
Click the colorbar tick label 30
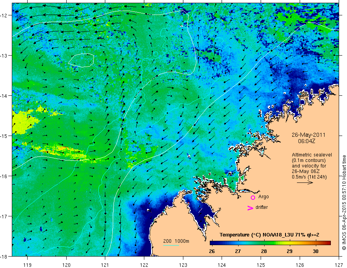coord(315,251)
